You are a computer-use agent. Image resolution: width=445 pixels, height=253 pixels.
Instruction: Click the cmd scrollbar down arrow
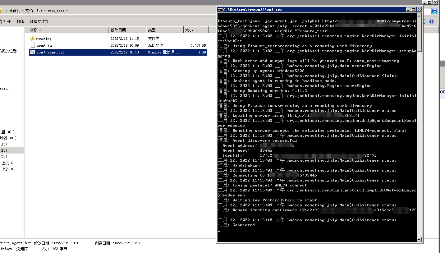coord(419,239)
